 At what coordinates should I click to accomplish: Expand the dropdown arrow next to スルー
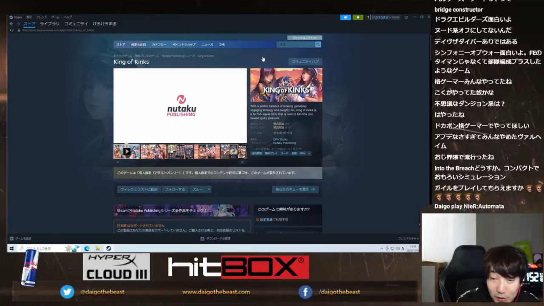click(x=209, y=190)
